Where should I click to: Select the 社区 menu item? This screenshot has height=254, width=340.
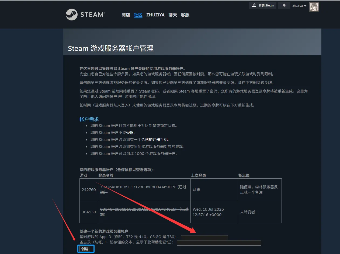(x=138, y=15)
